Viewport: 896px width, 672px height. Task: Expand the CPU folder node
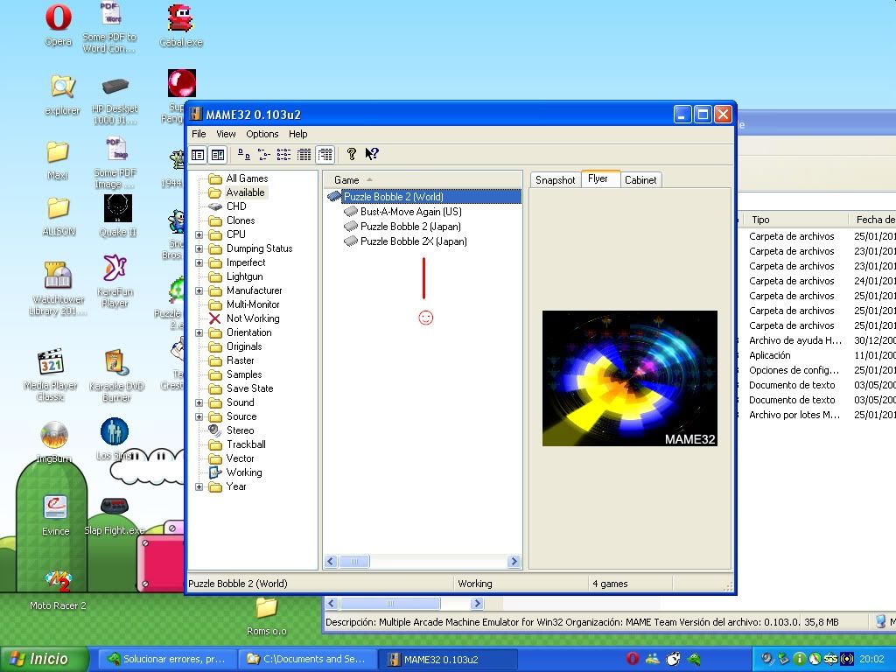(x=199, y=234)
